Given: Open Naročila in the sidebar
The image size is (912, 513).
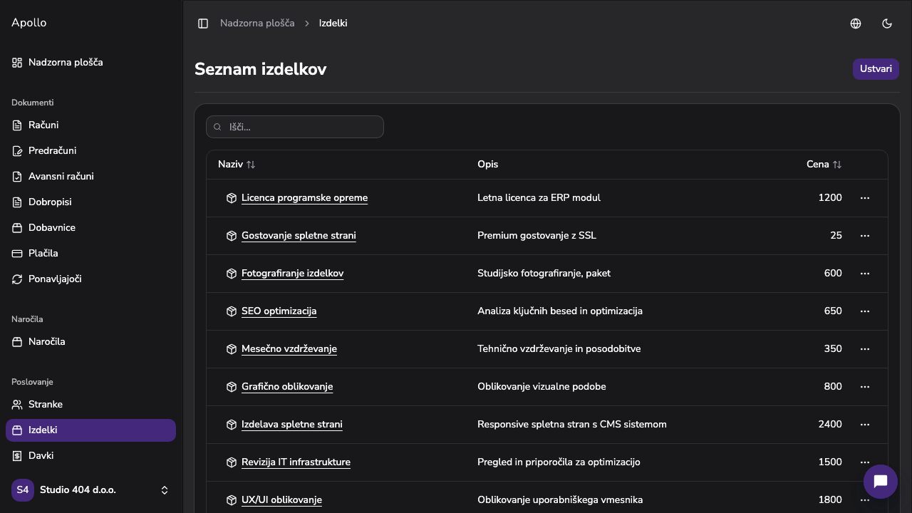Looking at the screenshot, I should point(90,342).
